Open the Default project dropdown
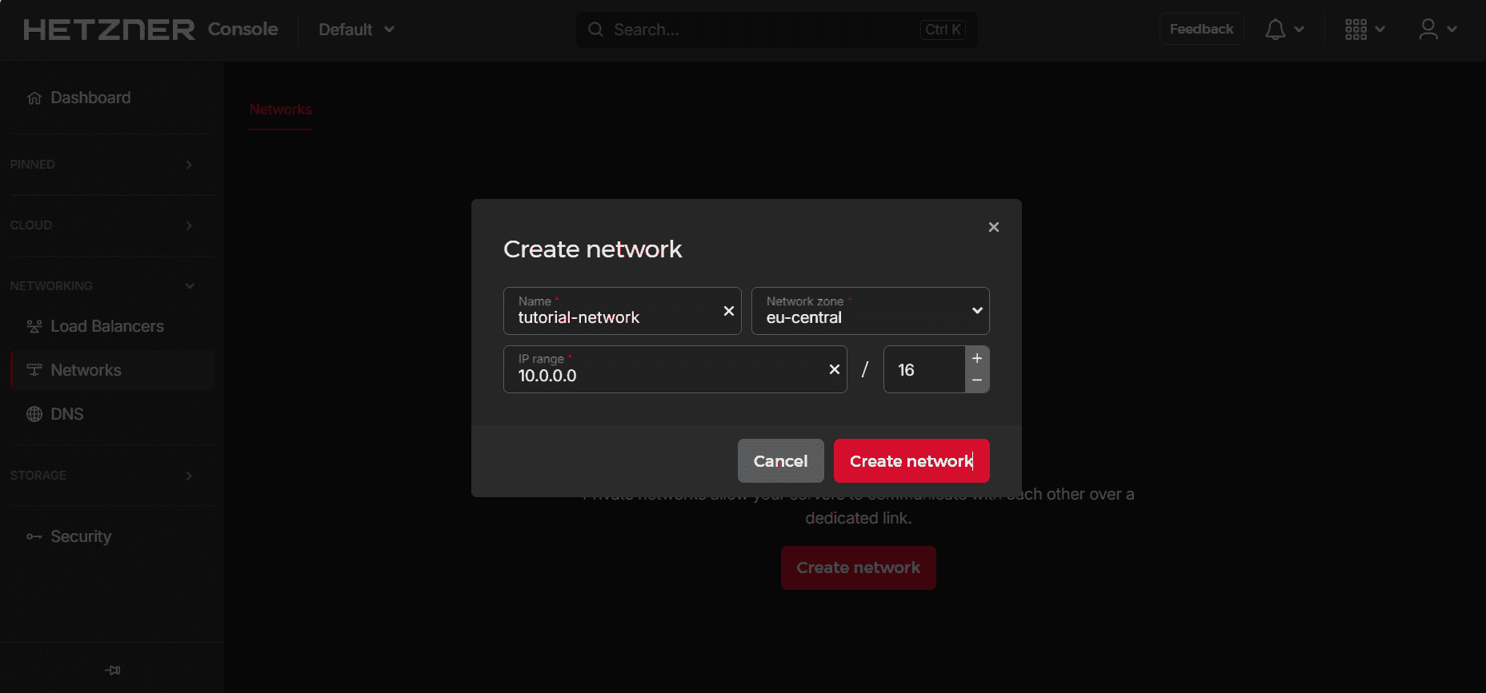The height and width of the screenshot is (693, 1486). pos(356,30)
